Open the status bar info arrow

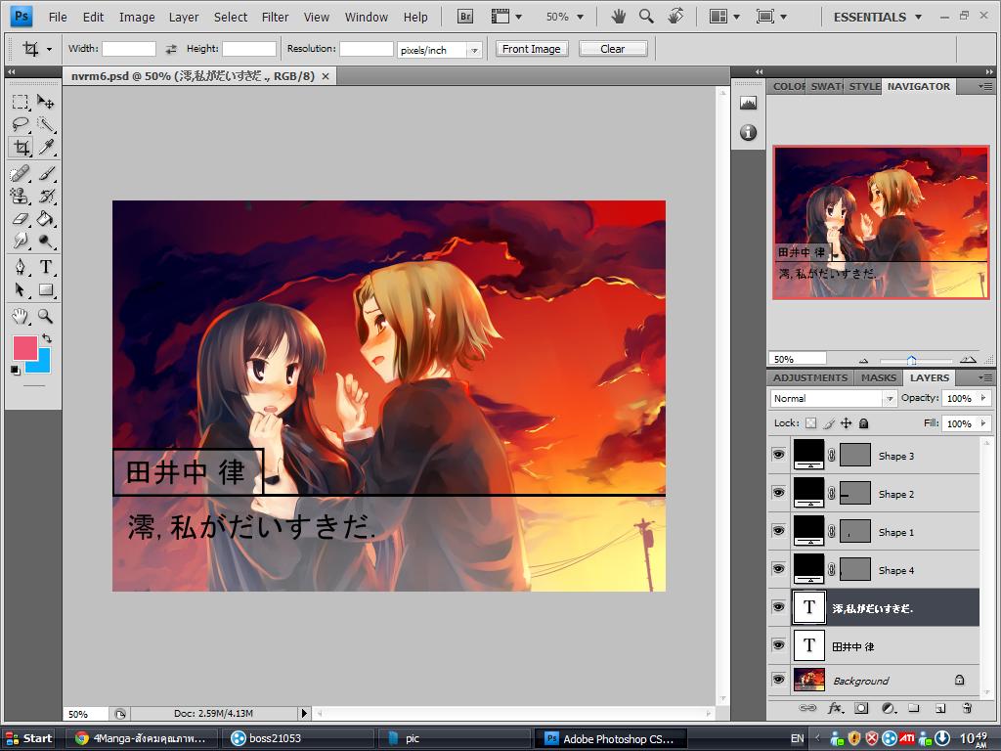tap(304, 713)
